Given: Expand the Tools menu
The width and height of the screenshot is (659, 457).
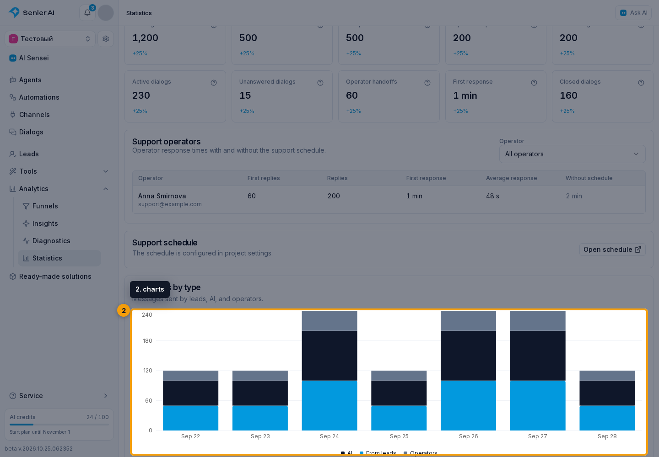Looking at the screenshot, I should pos(59,171).
